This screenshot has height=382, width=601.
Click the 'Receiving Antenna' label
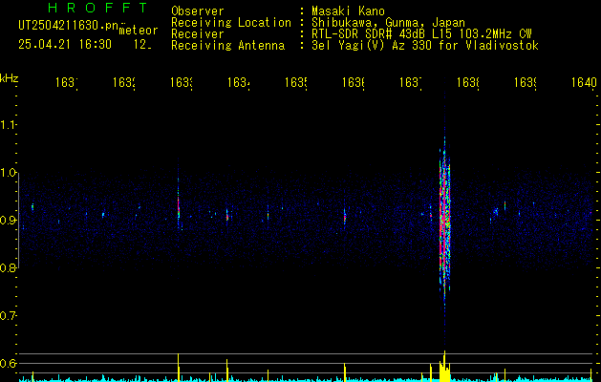[228, 46]
